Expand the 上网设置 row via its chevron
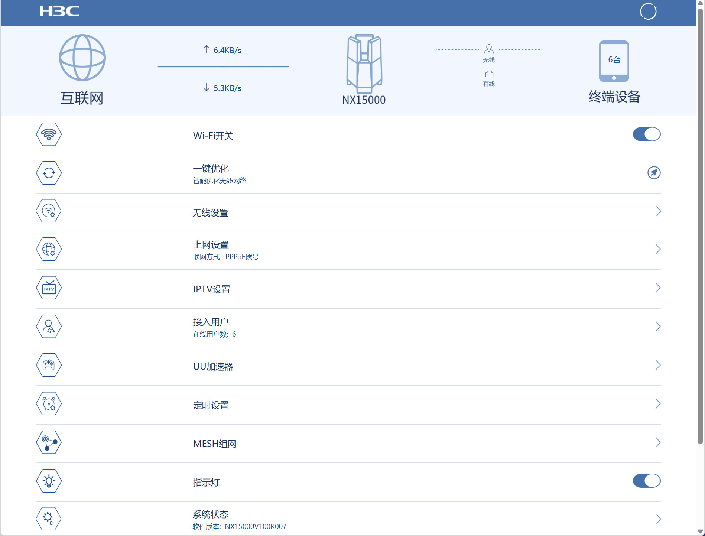 tap(659, 249)
